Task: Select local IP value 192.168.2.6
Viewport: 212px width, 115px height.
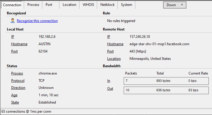Action: (47, 37)
